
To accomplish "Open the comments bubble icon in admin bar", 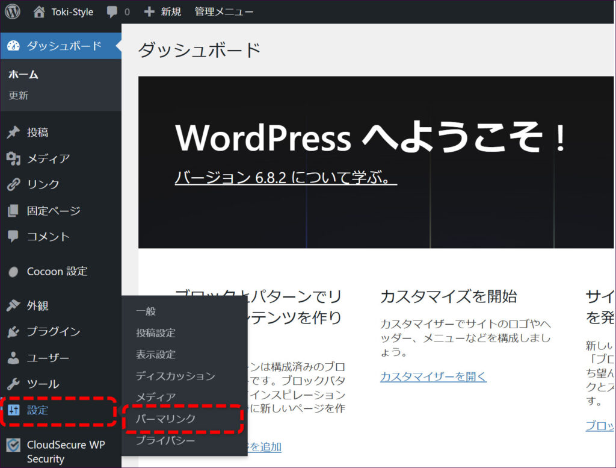I will [x=112, y=11].
